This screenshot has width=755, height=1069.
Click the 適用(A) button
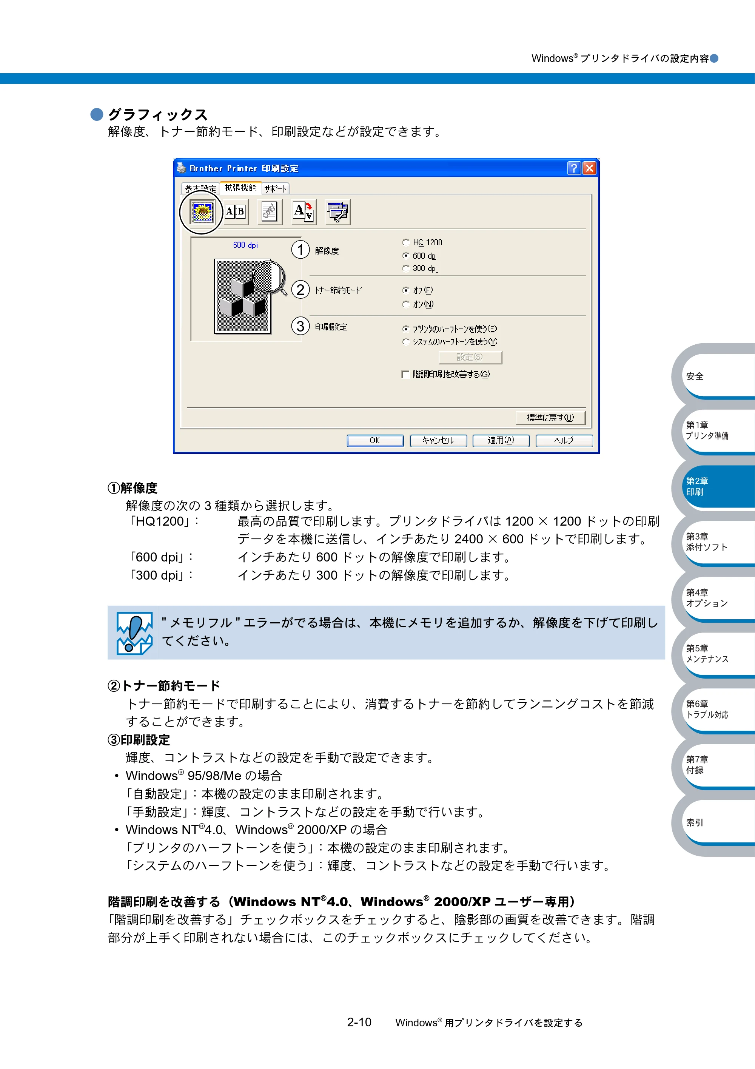pos(501,440)
